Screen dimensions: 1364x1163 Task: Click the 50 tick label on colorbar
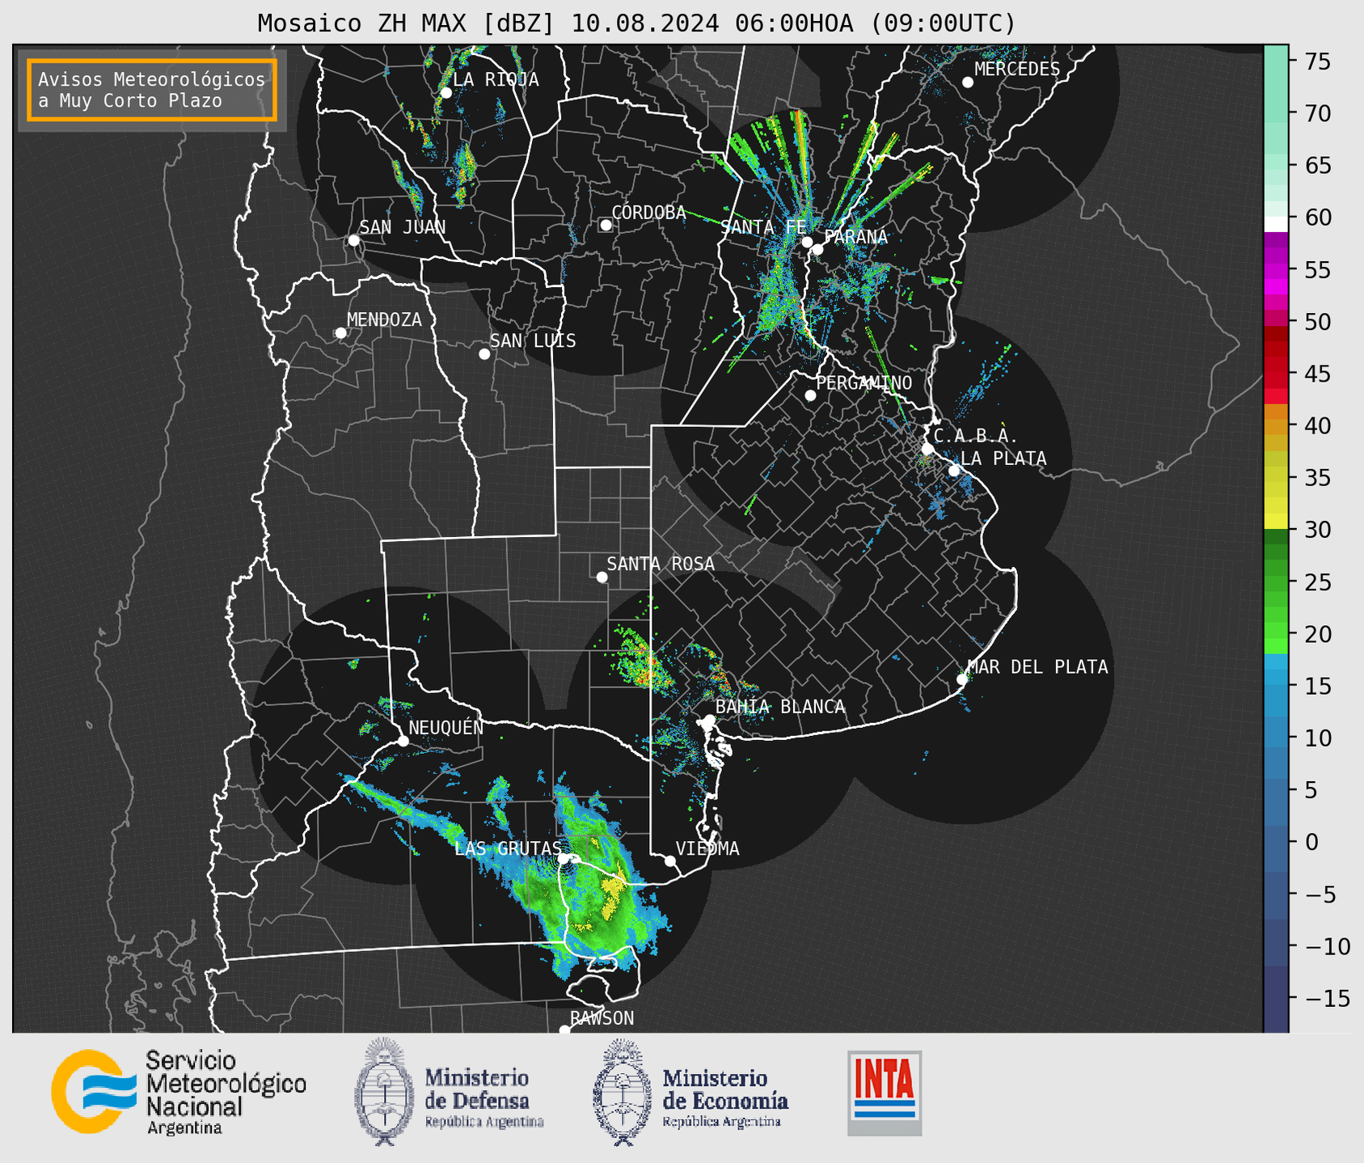point(1318,322)
